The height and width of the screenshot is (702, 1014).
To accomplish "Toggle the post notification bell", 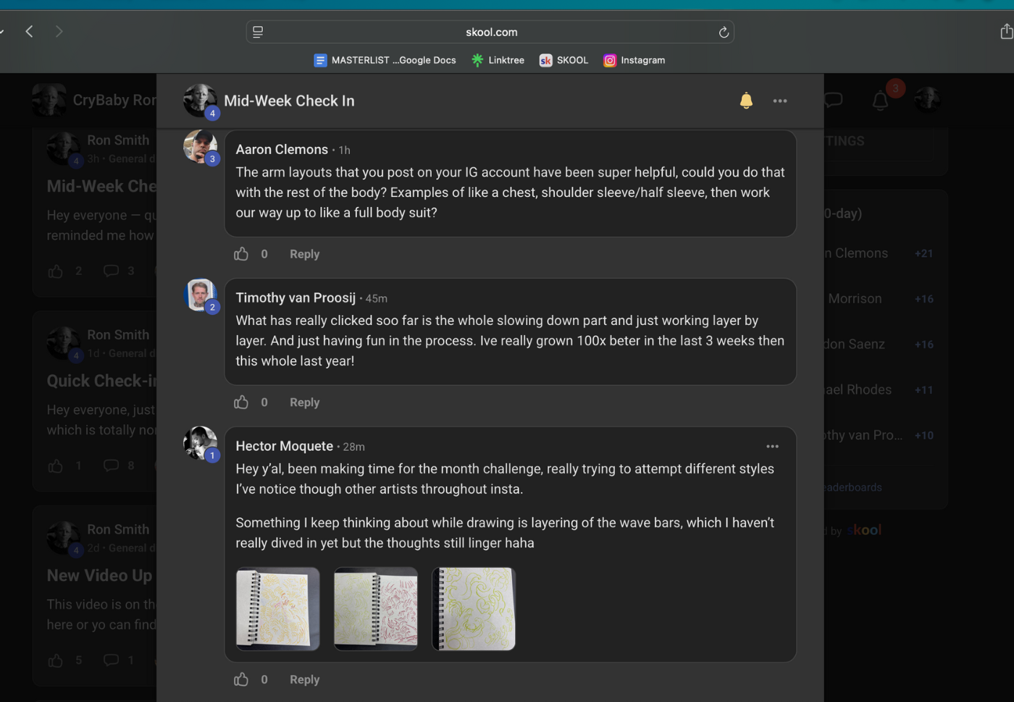I will [x=746, y=101].
